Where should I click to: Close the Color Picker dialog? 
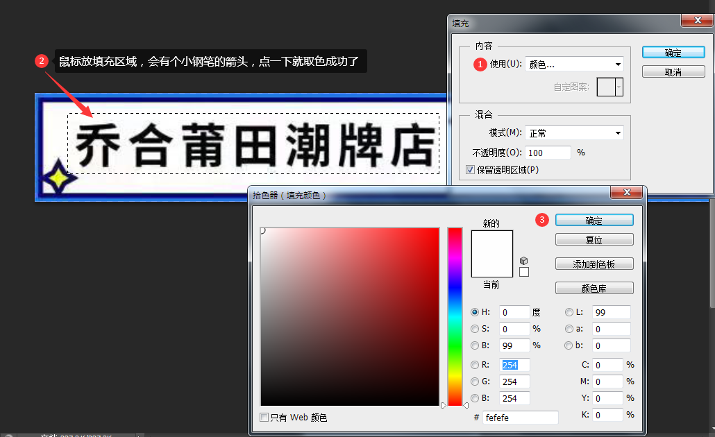coord(628,192)
